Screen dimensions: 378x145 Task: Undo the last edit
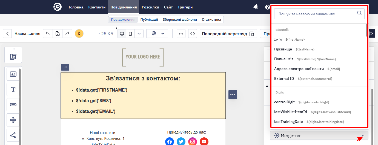pos(48,34)
